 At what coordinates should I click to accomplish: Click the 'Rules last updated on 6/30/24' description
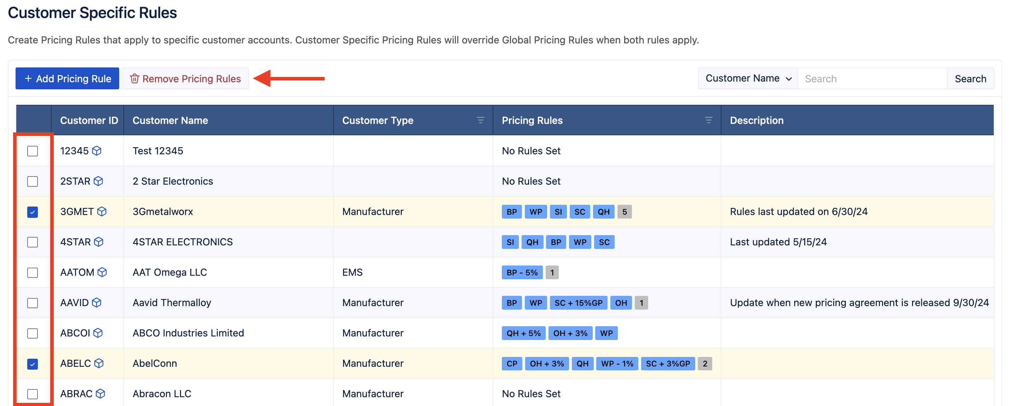[x=798, y=211]
